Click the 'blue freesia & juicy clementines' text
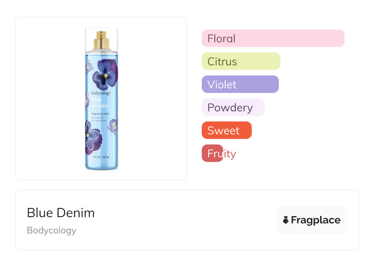 pyautogui.click(x=99, y=119)
